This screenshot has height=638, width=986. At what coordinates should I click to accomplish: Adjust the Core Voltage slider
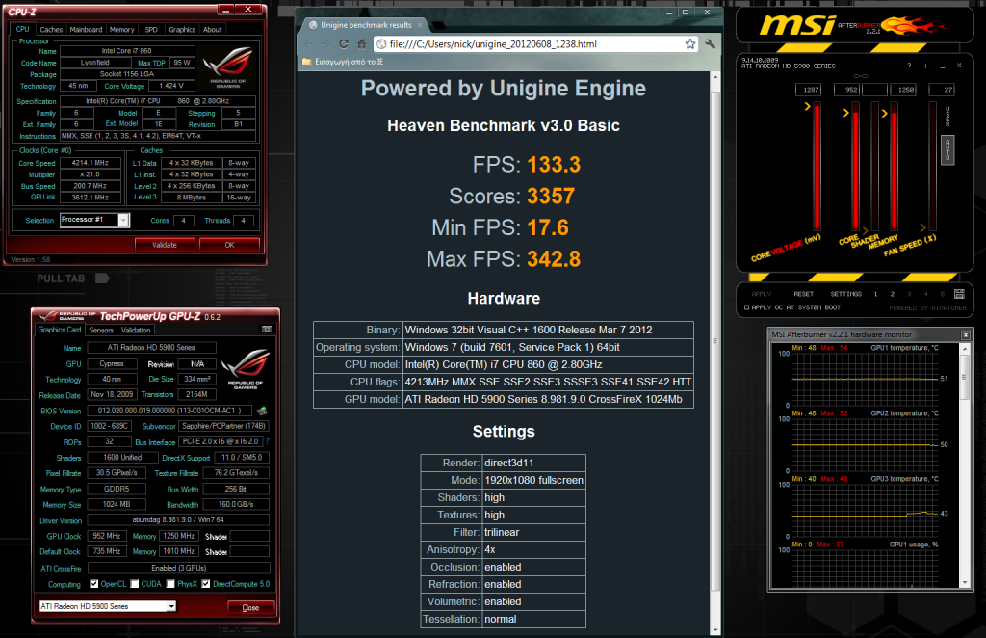point(817,167)
